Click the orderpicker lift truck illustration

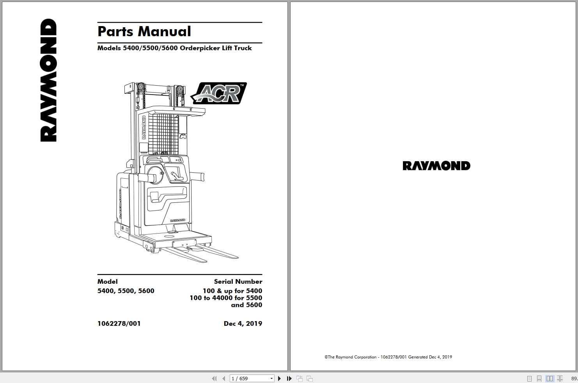(176, 172)
